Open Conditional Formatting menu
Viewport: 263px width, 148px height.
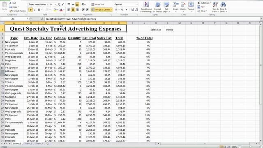pyautogui.click(x=146, y=7)
